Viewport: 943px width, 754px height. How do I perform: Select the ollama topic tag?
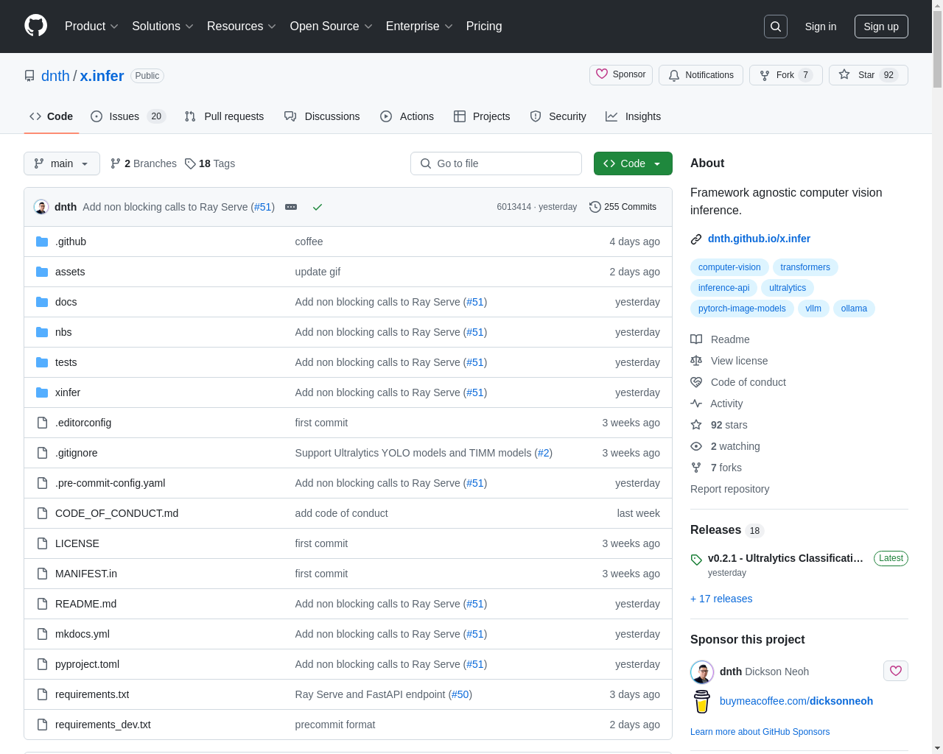click(x=854, y=309)
